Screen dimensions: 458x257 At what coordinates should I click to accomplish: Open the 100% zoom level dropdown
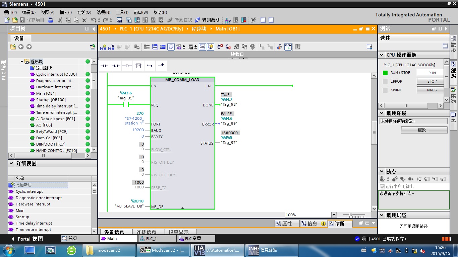pos(334,215)
